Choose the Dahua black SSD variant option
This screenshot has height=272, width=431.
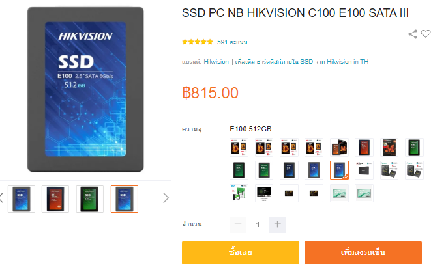(x=364, y=170)
